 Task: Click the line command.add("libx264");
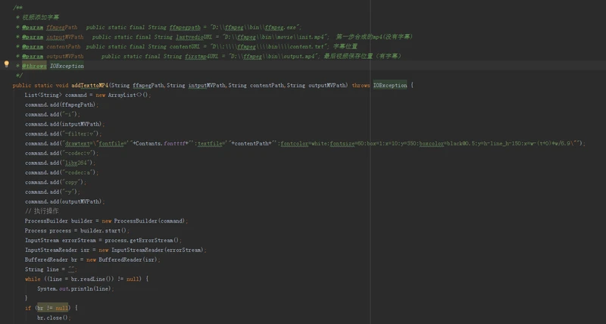coord(61,163)
